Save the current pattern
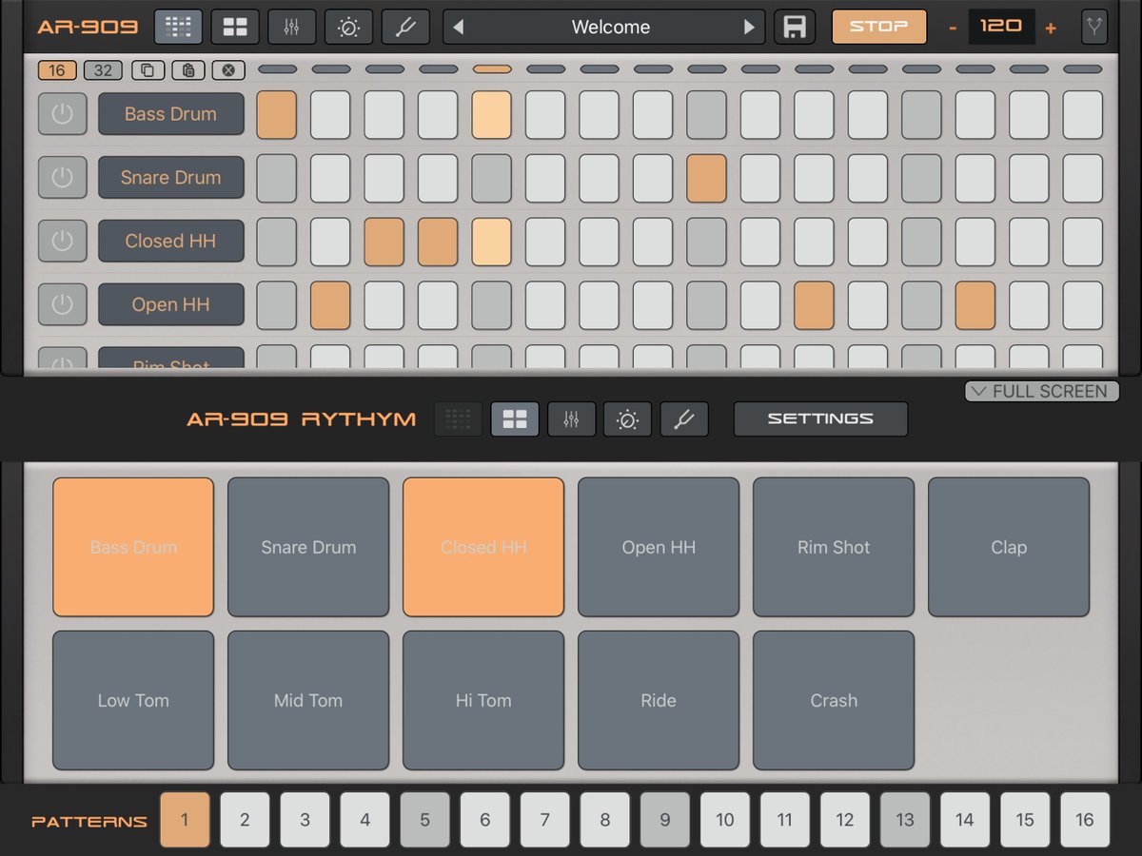Viewport: 1142px width, 856px height. [795, 27]
